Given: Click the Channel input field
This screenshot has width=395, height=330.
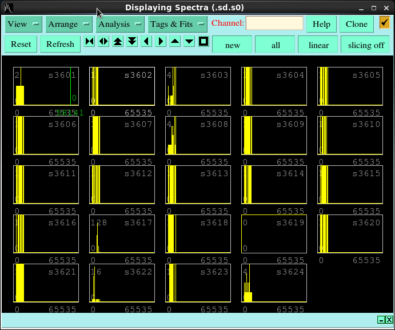Looking at the screenshot, I should pyautogui.click(x=274, y=23).
